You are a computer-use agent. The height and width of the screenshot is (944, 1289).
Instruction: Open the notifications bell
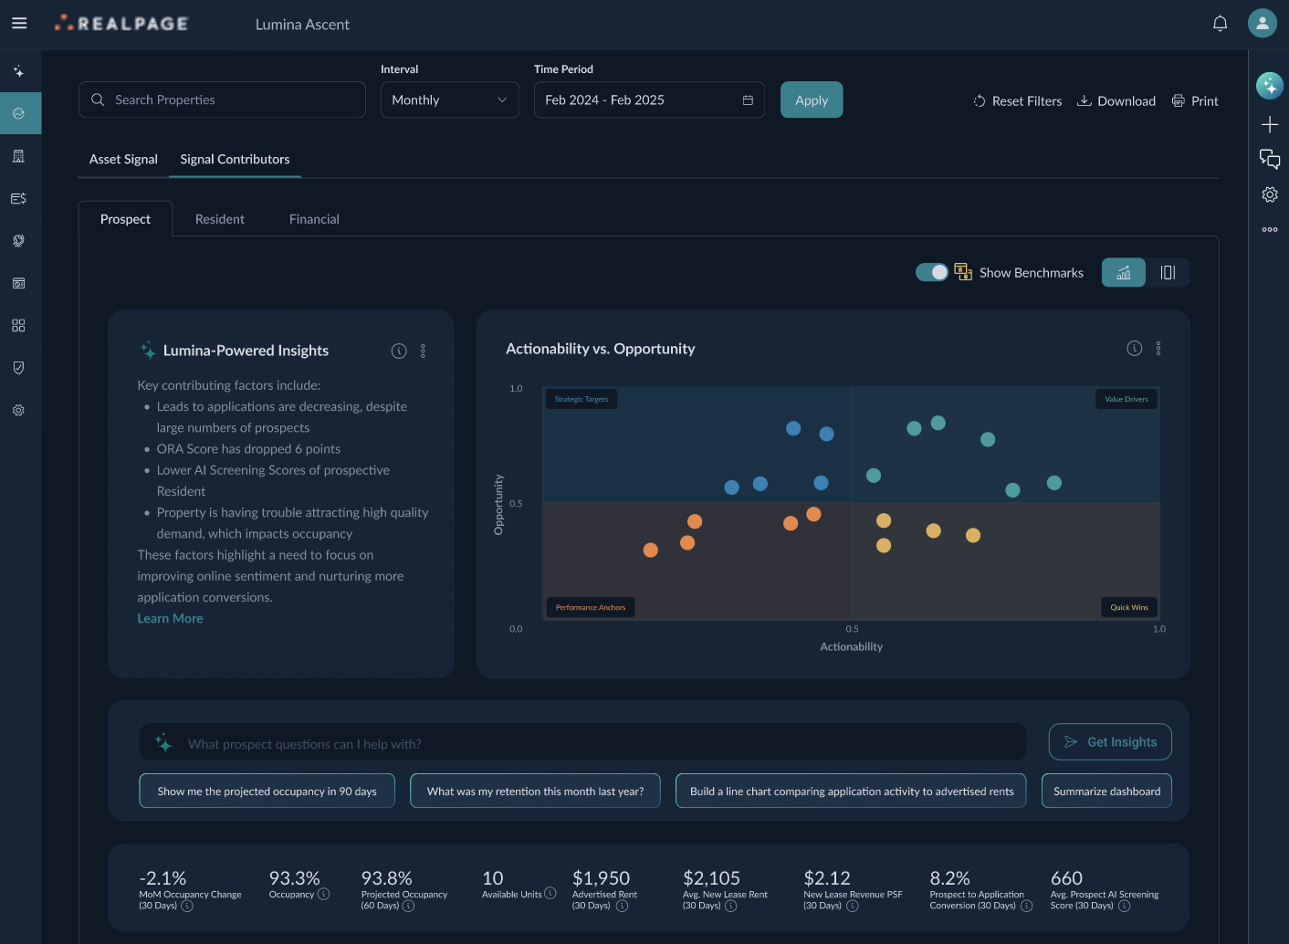(1220, 24)
